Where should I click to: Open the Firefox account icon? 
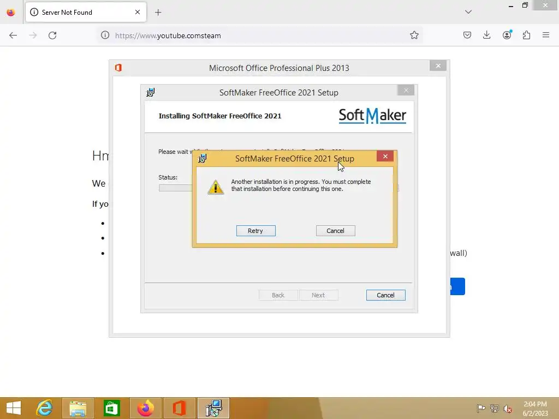tap(507, 35)
